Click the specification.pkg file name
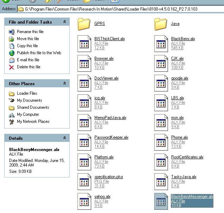224x213 pixels. pos(108,177)
